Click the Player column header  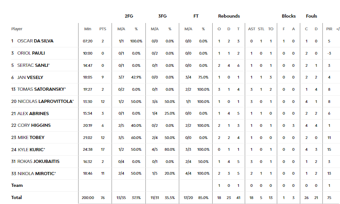[x=17, y=29]
